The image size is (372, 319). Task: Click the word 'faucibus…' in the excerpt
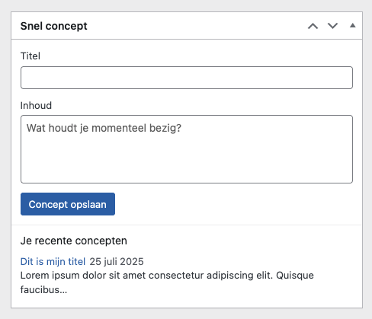click(x=43, y=289)
